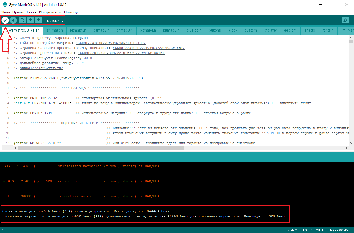Click the Arduino logo in title bar
Screen dimensions: 354x233
pos(5,4)
